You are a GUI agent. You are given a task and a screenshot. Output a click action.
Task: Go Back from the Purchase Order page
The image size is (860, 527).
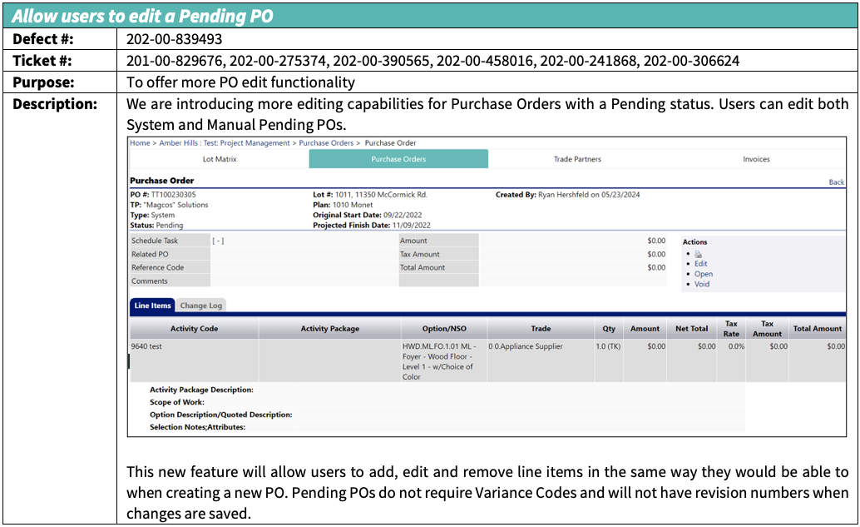point(836,182)
